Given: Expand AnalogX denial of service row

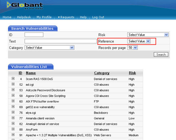Looking at the screenshot, I should coord(13,124).
